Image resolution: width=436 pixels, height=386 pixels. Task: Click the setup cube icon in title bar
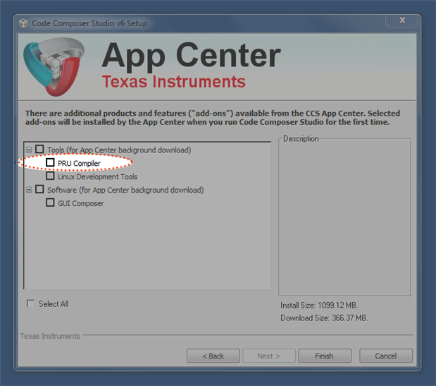click(23, 23)
